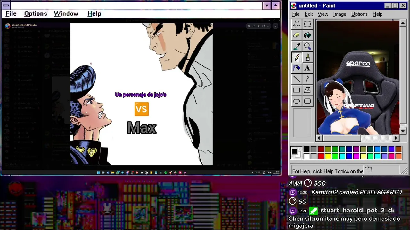Select the white color swatch in palette
The width and height of the screenshot is (410, 230).
coord(307,156)
